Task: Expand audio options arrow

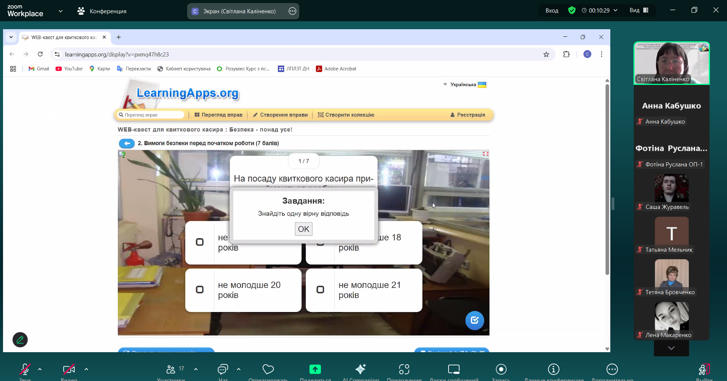Action: [40, 369]
